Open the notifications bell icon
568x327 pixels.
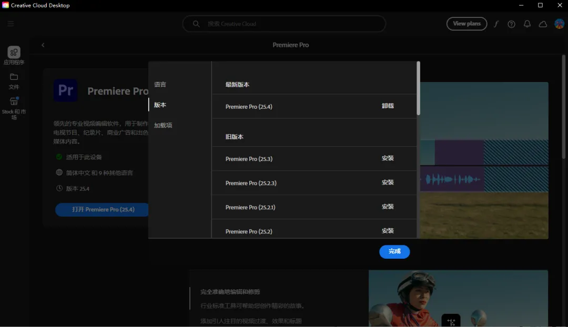click(x=527, y=24)
